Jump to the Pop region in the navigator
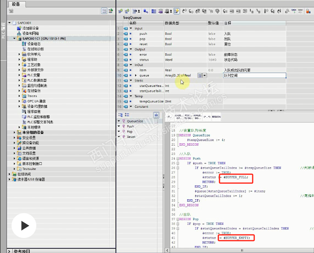314x253 pixels. point(130,131)
